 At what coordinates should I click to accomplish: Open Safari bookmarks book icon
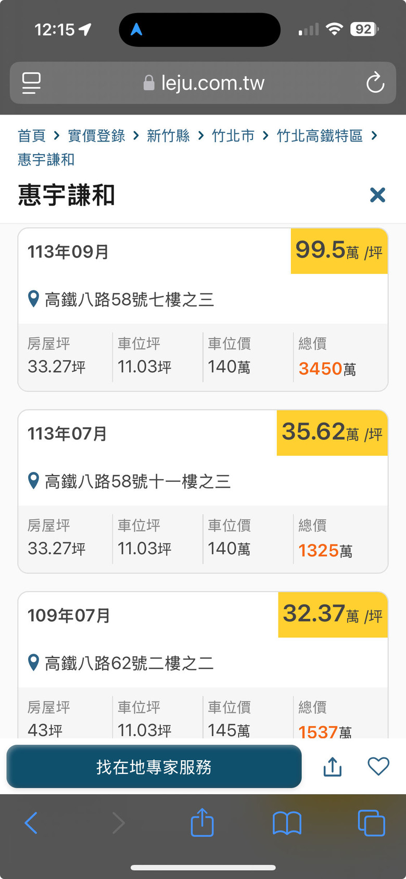(287, 823)
